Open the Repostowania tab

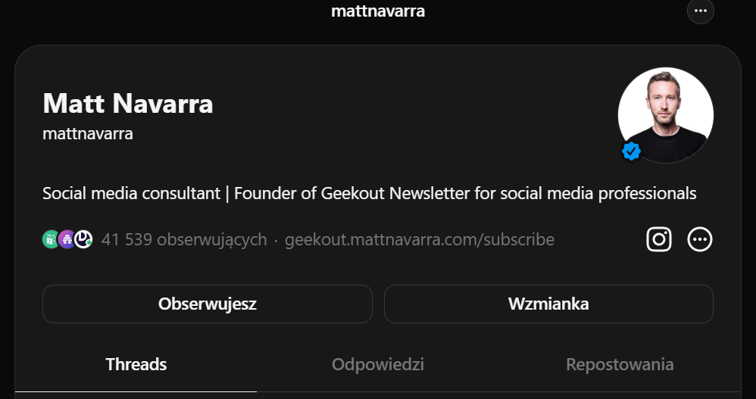pos(620,364)
